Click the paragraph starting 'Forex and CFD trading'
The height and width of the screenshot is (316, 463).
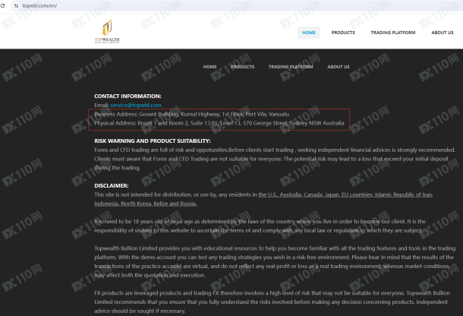(x=275, y=159)
